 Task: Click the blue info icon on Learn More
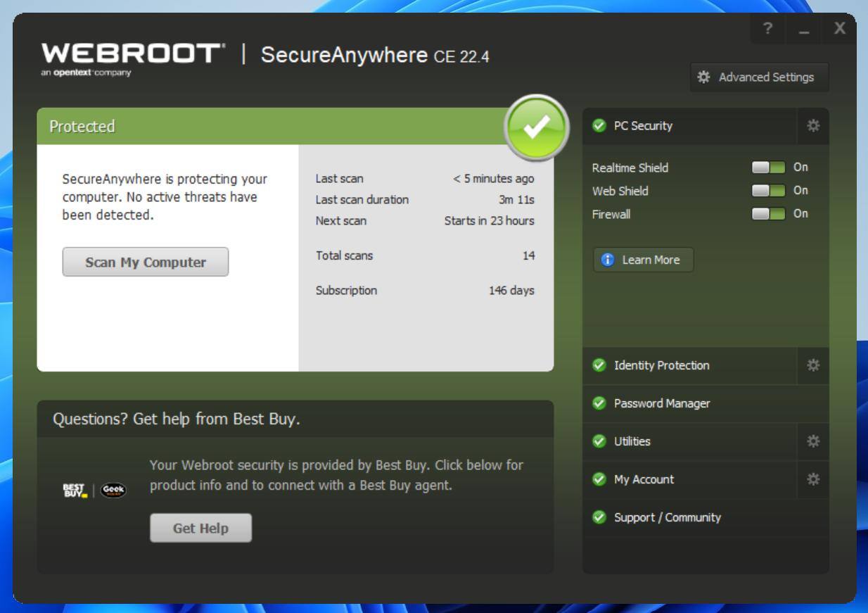tap(608, 260)
